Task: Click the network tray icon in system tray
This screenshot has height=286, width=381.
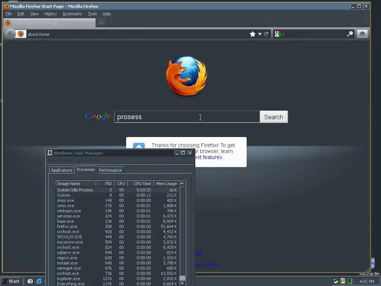Action: (336, 282)
